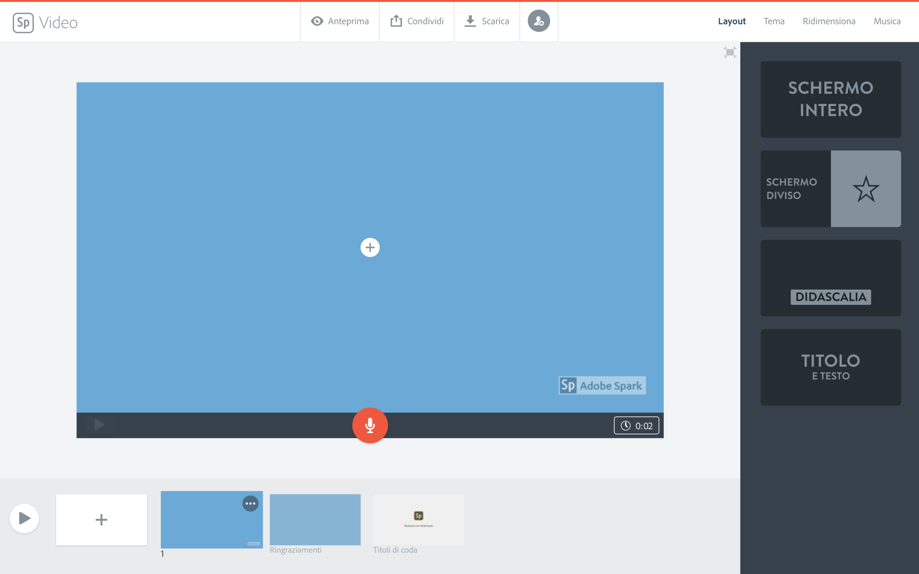Toggle fullscreen canvas view icon
The width and height of the screenshot is (919, 574).
pos(729,52)
